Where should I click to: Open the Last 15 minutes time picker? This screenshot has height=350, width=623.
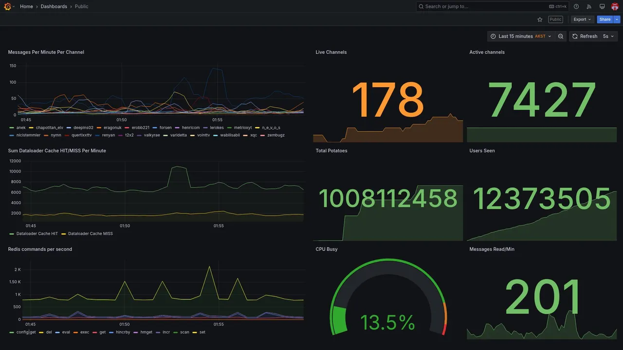click(x=521, y=36)
